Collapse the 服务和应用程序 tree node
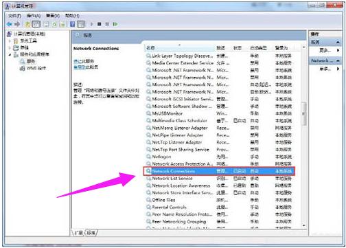346x248 pixels. tap(10, 54)
